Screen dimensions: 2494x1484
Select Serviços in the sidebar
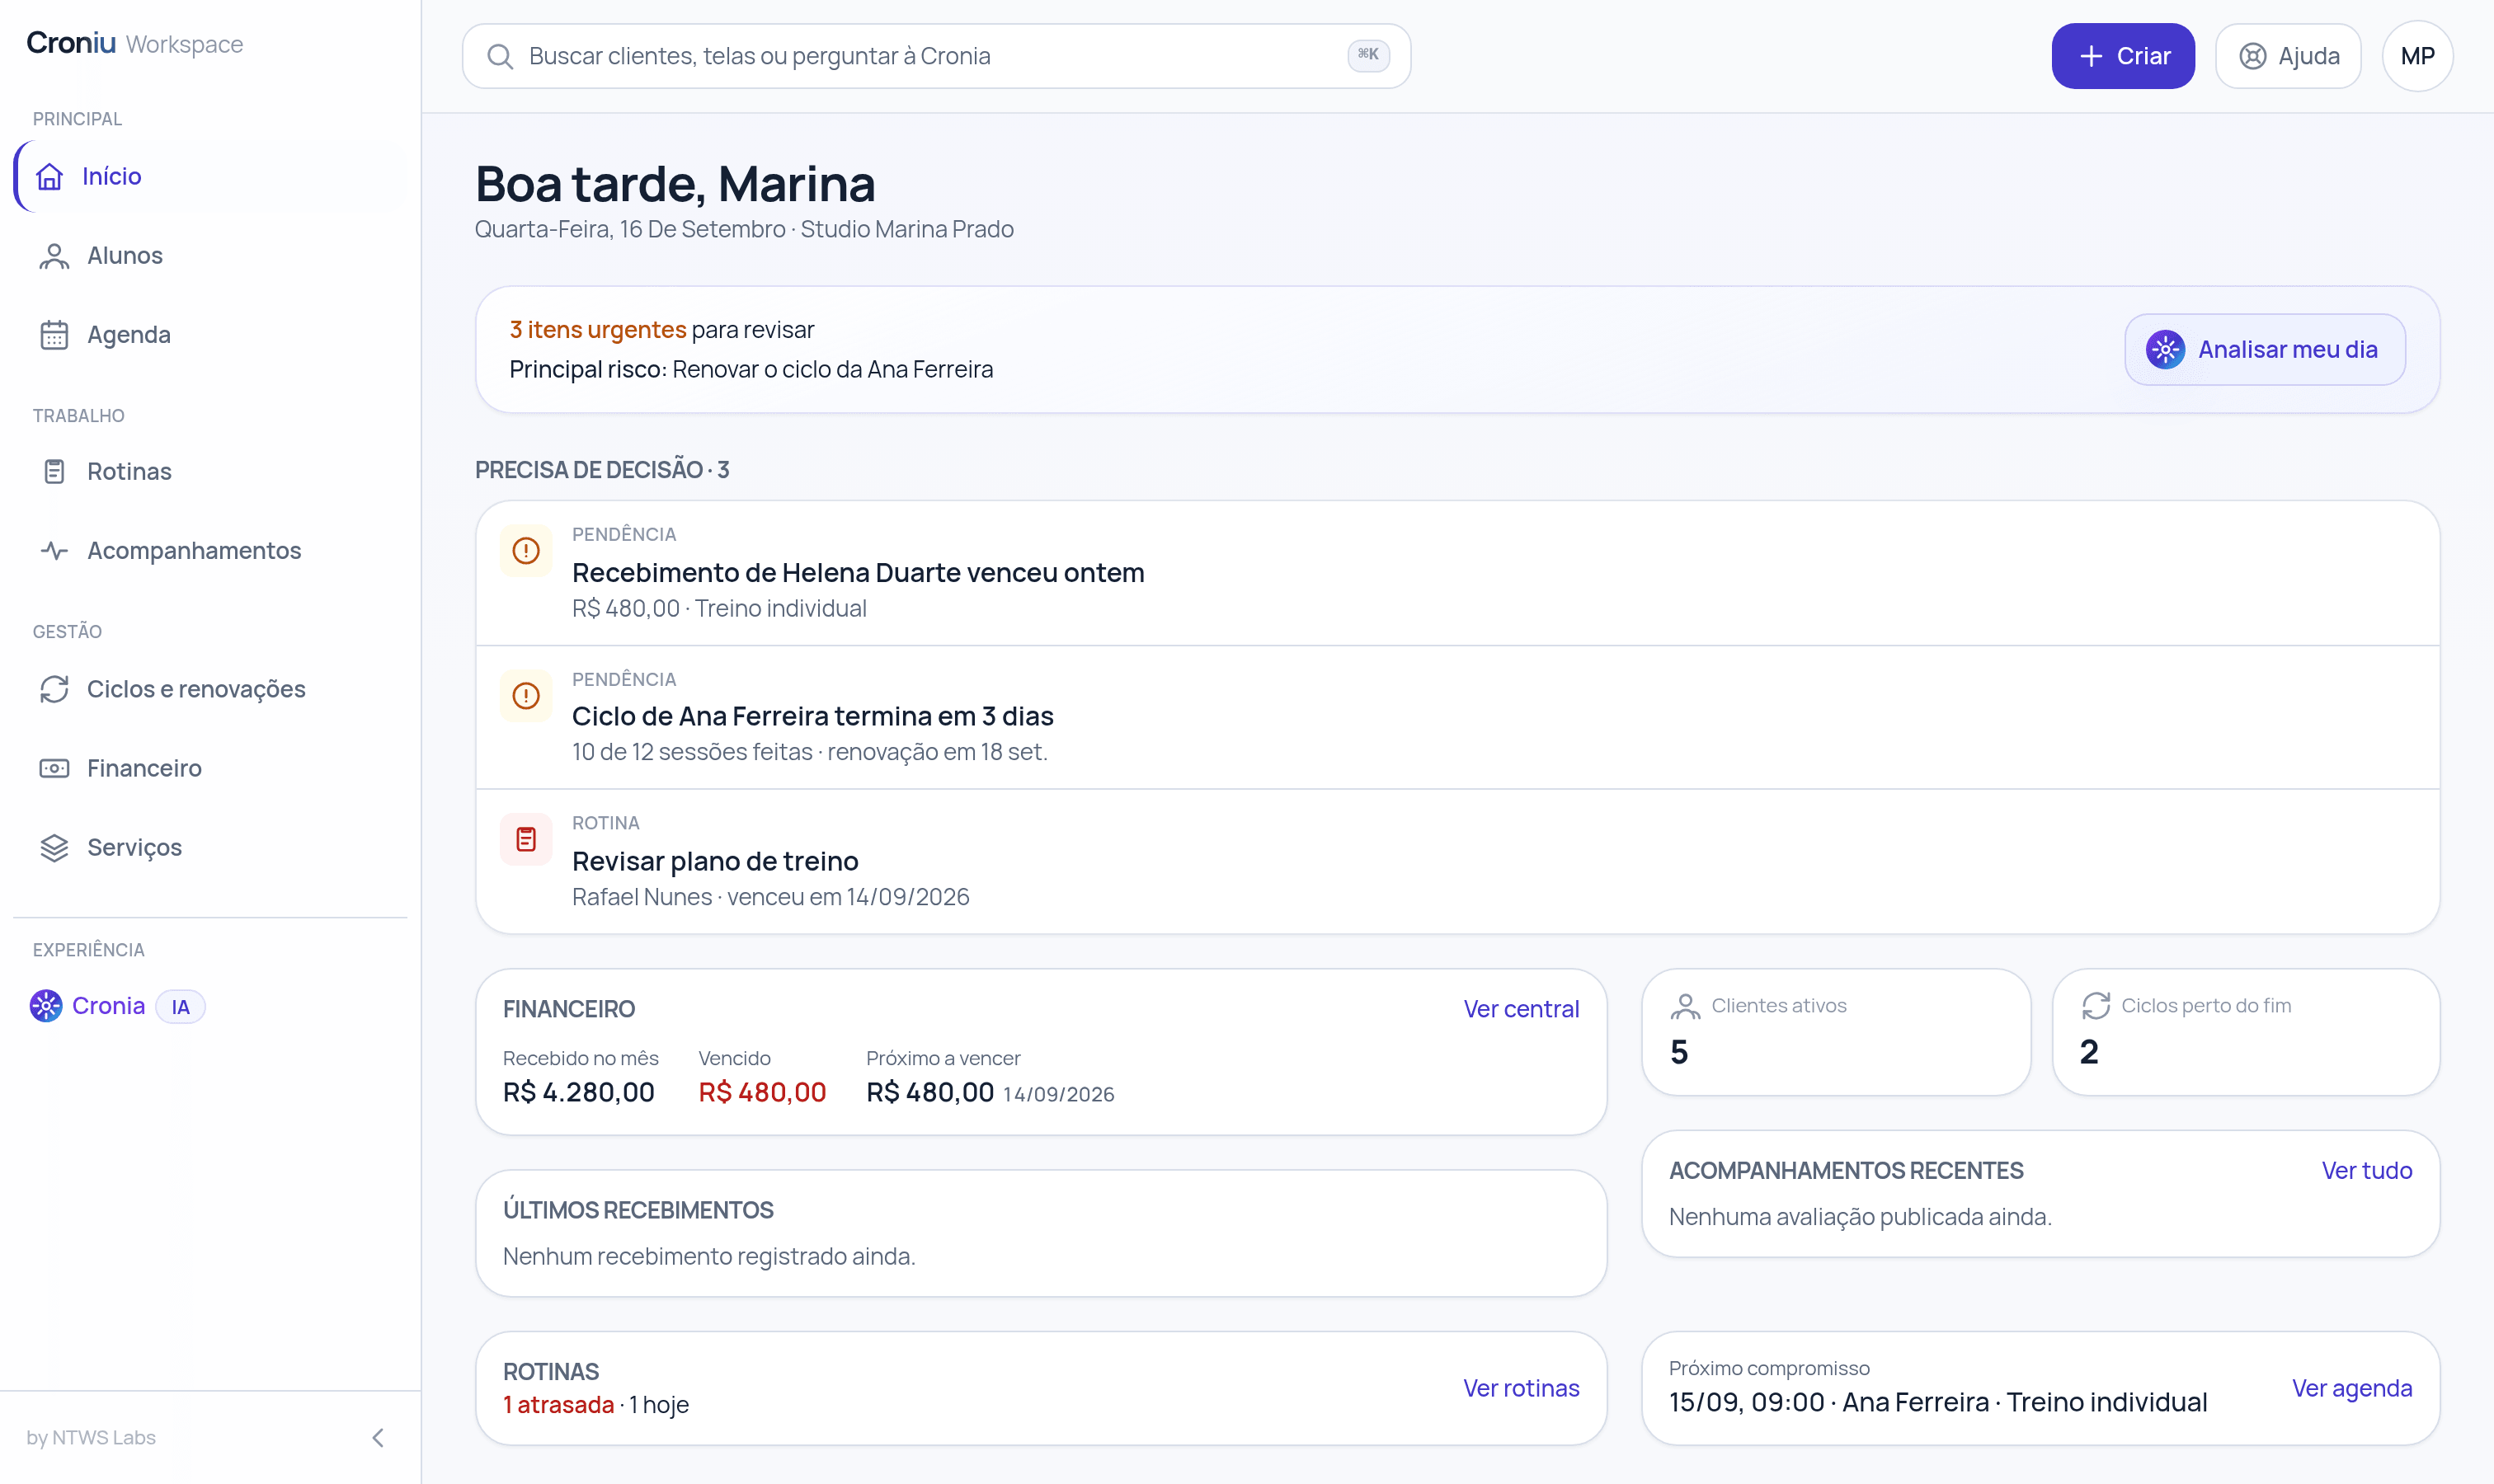[x=210, y=847]
